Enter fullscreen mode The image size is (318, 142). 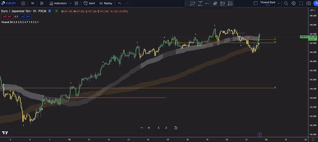[301, 3]
